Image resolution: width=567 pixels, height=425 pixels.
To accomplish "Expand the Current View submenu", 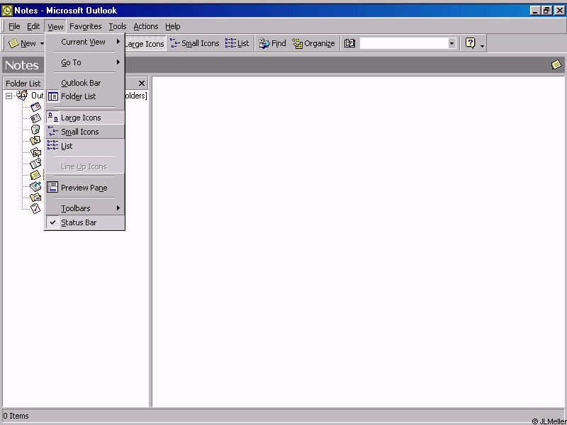I will pyautogui.click(x=84, y=42).
